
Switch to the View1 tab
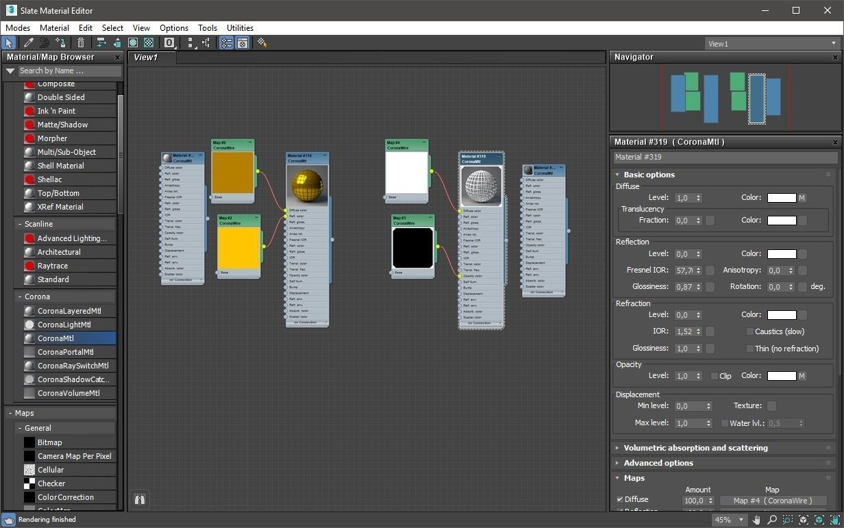click(152, 58)
